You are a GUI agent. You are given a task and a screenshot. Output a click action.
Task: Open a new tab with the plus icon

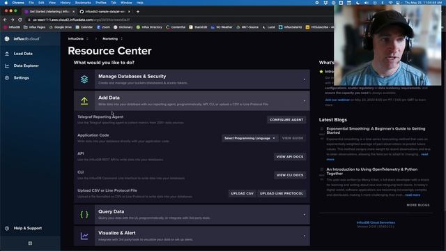pos(138,12)
